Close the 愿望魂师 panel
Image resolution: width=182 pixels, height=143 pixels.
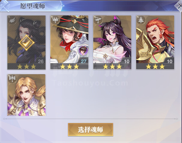179,6
